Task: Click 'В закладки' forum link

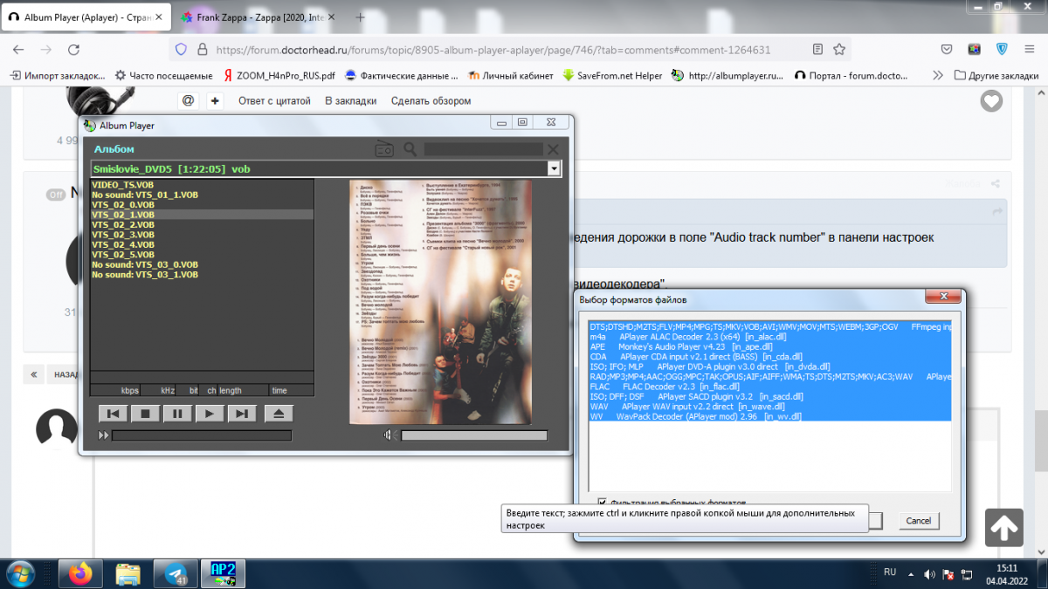Action: (351, 101)
